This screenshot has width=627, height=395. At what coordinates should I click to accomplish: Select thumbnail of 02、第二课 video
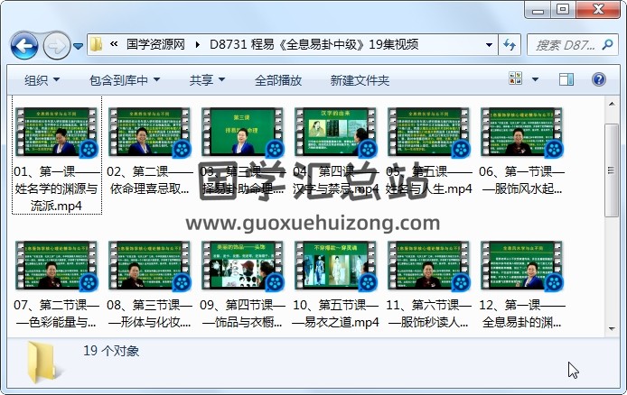(150, 132)
